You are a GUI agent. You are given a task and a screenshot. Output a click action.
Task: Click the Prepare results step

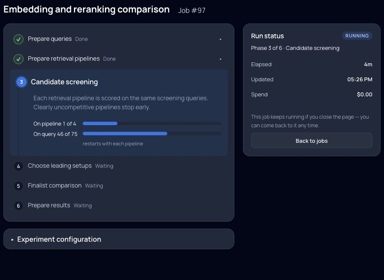[x=49, y=205]
